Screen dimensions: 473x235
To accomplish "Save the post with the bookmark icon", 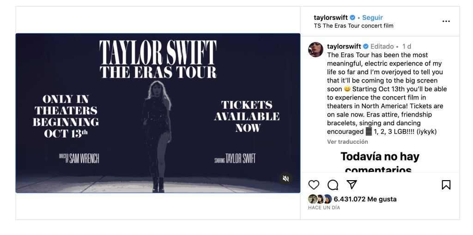I will coord(446,185).
